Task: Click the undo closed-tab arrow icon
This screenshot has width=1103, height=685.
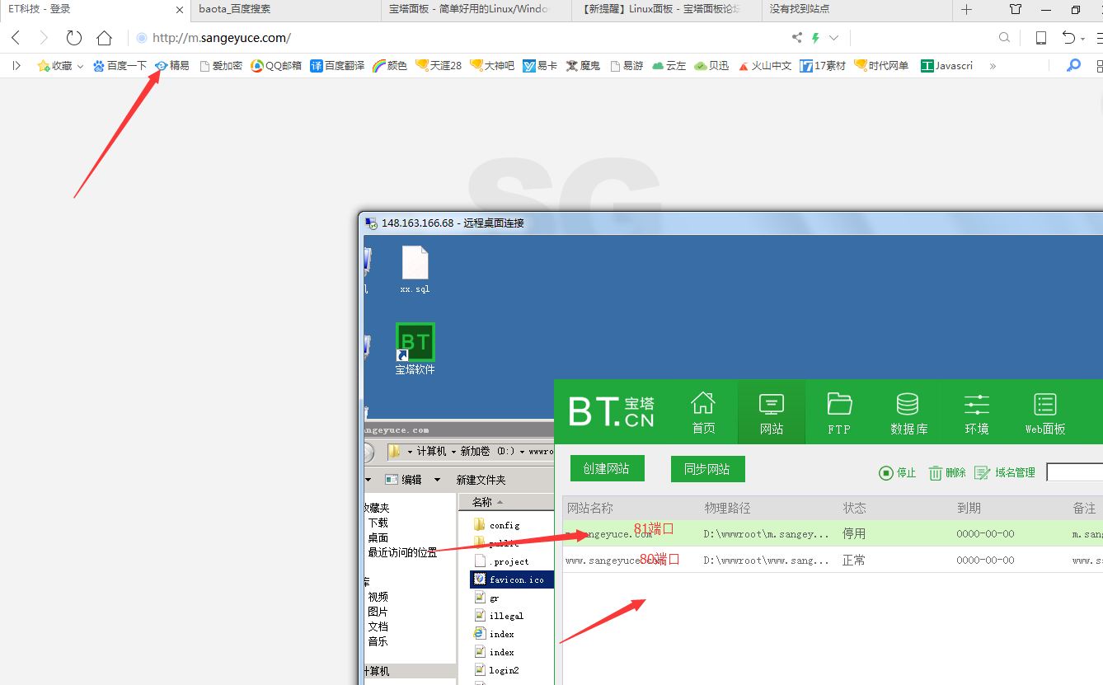Action: click(x=1068, y=38)
